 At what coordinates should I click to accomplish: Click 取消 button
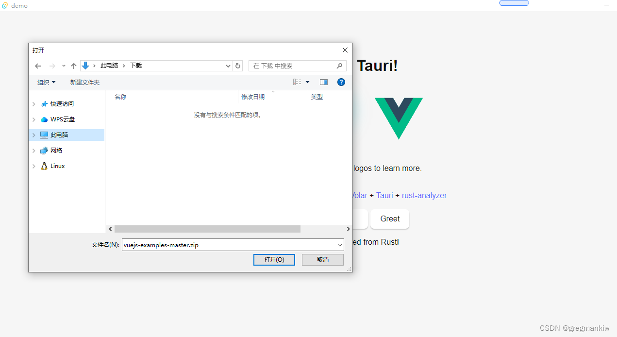click(x=323, y=260)
